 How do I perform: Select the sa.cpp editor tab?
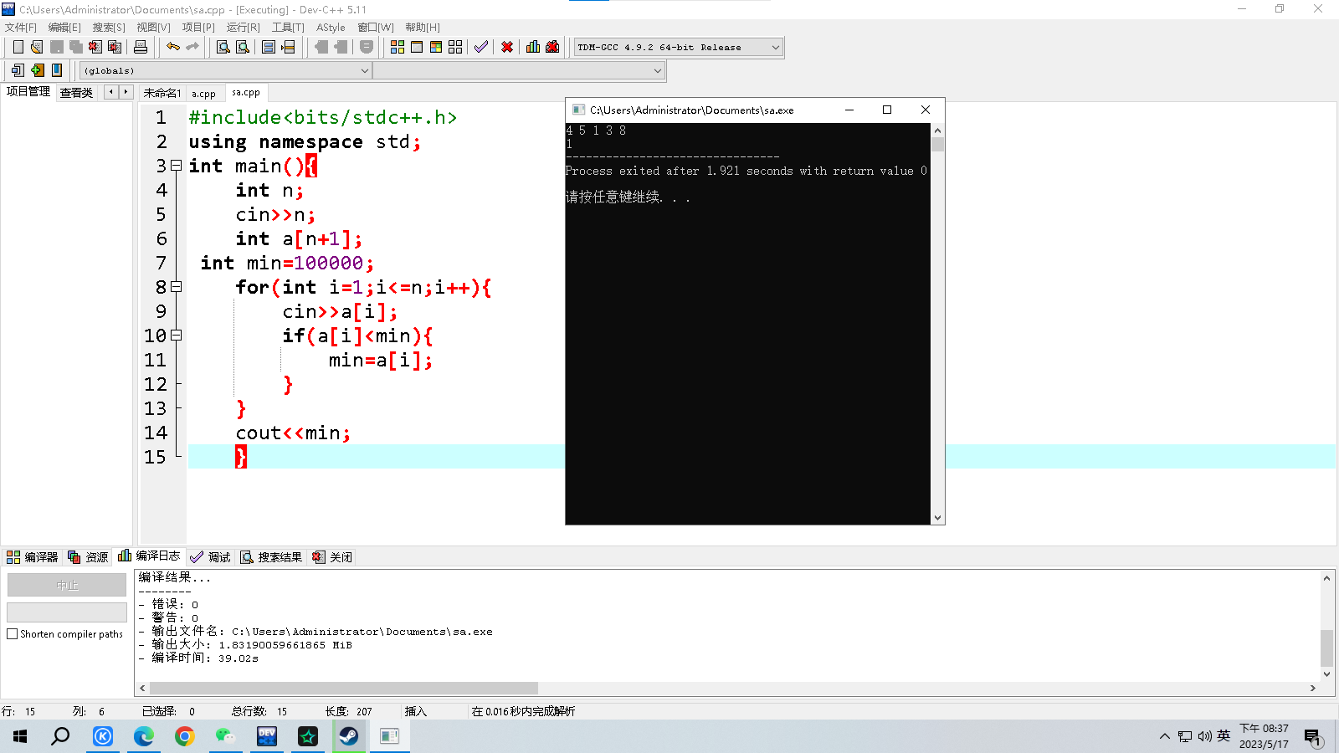click(x=246, y=92)
